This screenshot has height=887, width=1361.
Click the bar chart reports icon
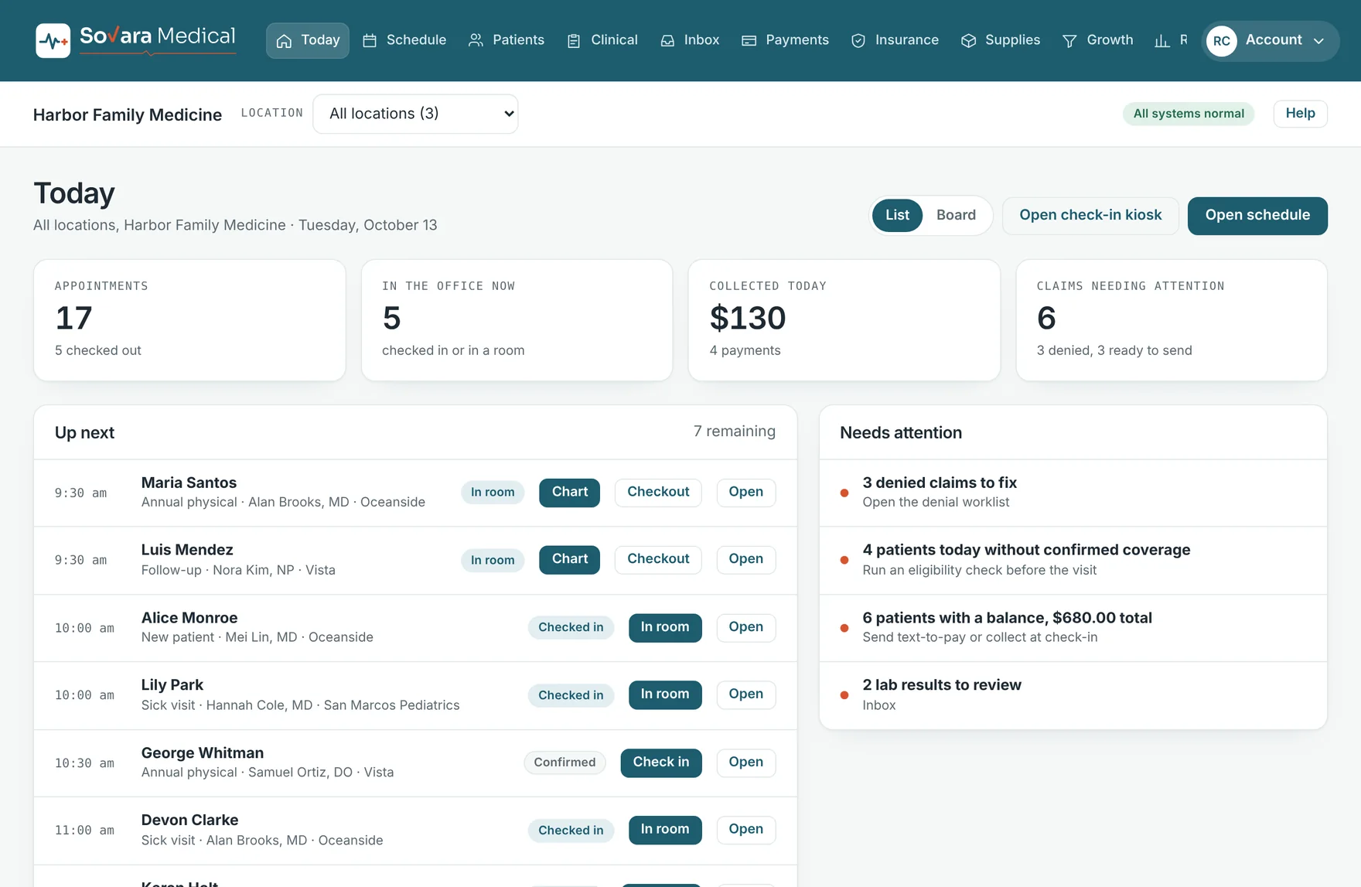pyautogui.click(x=1162, y=41)
